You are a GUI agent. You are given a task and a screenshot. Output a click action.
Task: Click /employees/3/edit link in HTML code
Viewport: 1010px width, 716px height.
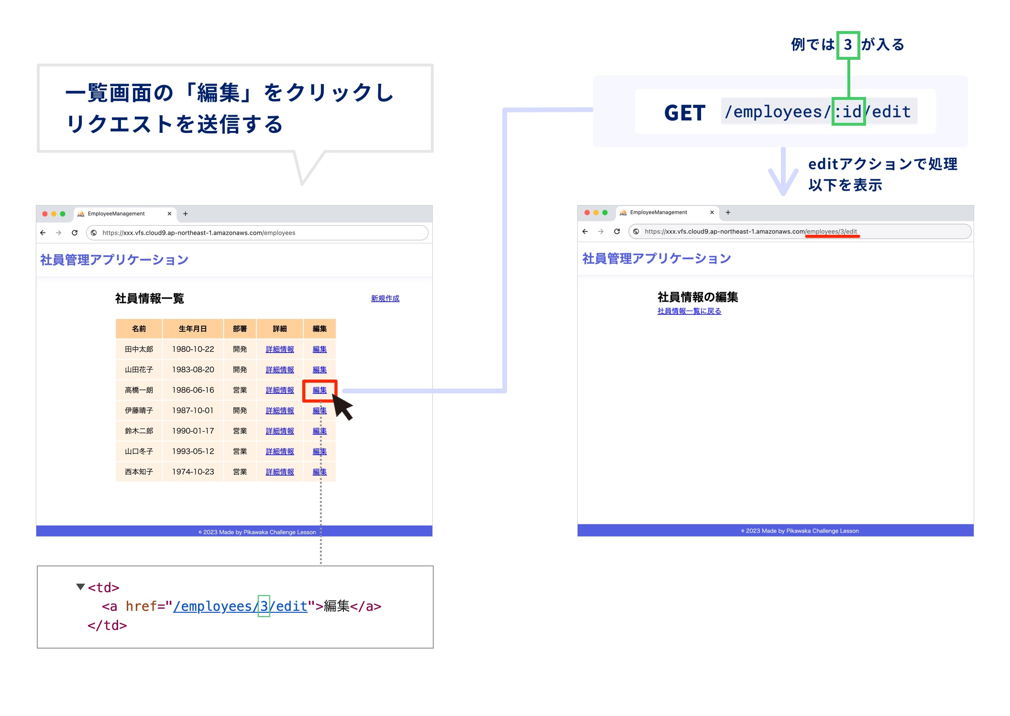[240, 607]
